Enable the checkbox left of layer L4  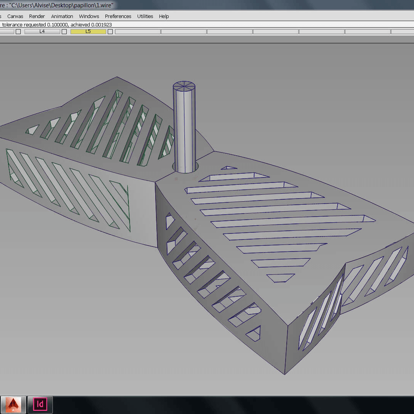[x=18, y=31]
